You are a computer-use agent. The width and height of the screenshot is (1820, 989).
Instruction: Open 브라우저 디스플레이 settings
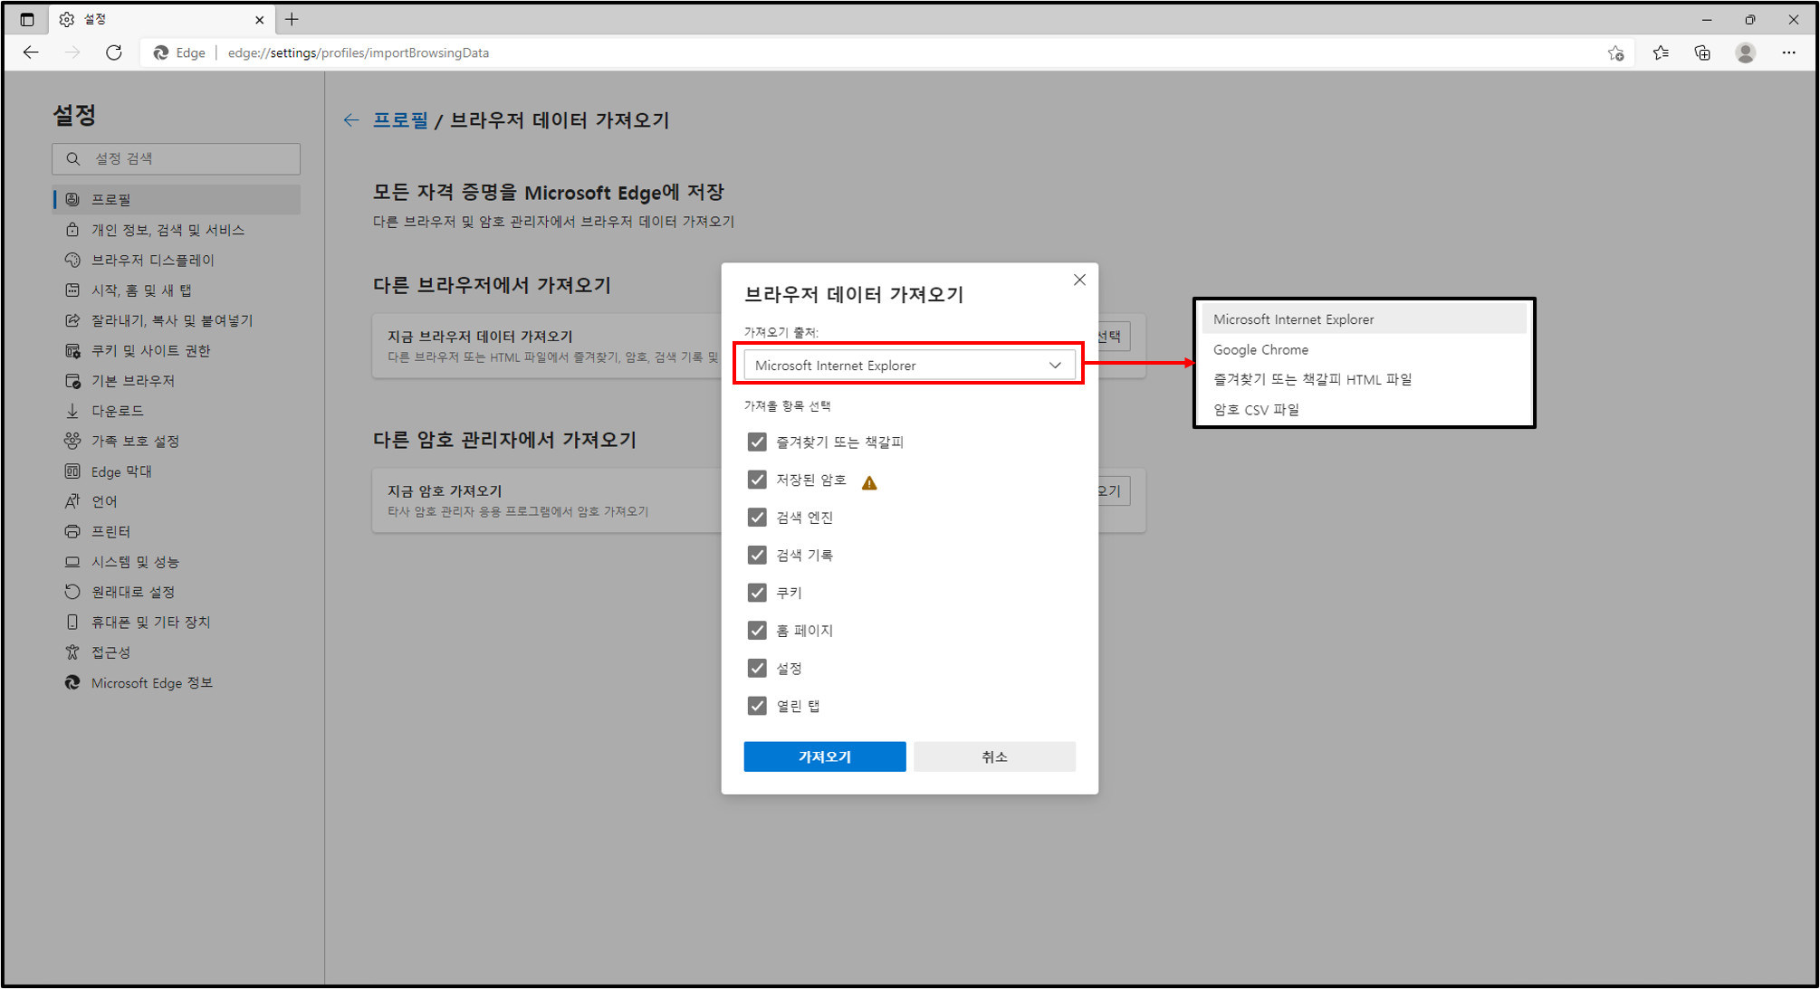click(177, 260)
